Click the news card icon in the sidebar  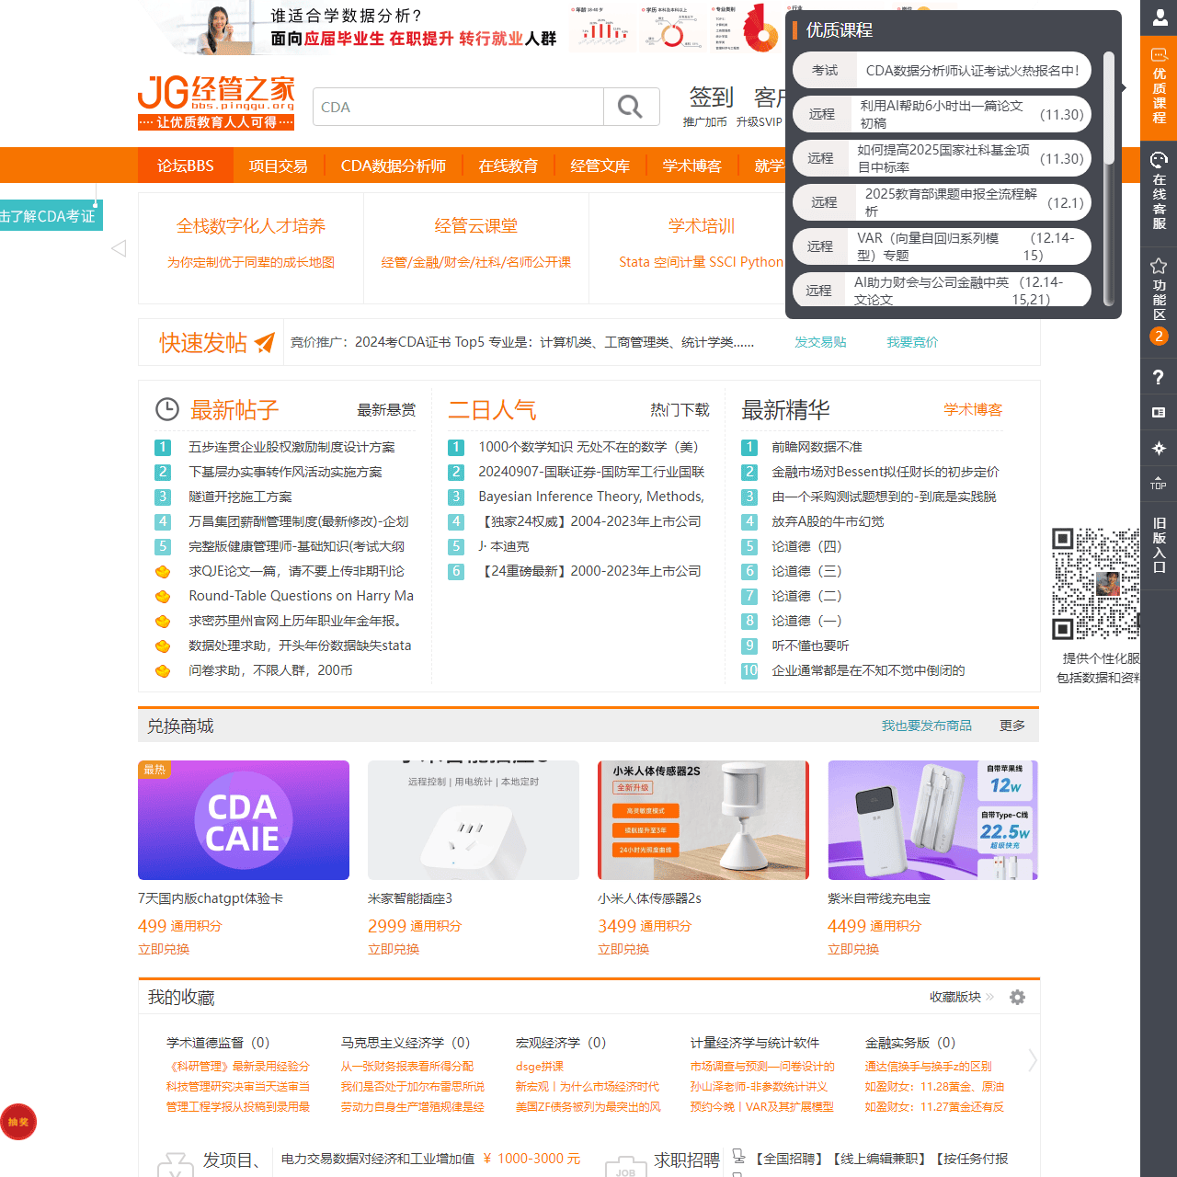click(x=1159, y=413)
